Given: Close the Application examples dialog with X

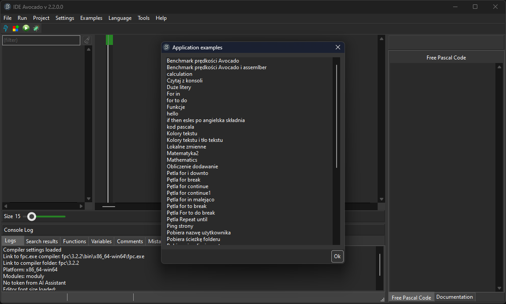Looking at the screenshot, I should click(338, 48).
